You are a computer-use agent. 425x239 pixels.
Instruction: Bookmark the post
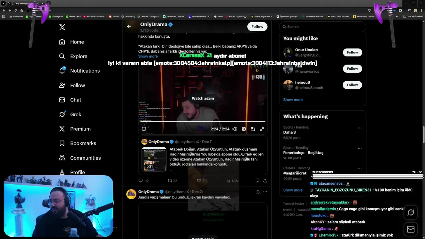tap(257, 181)
